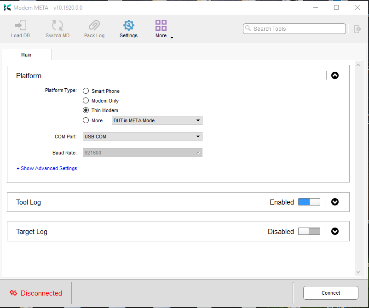369x308 pixels.
Task: Click the device icon beside search
Action: [357, 29]
